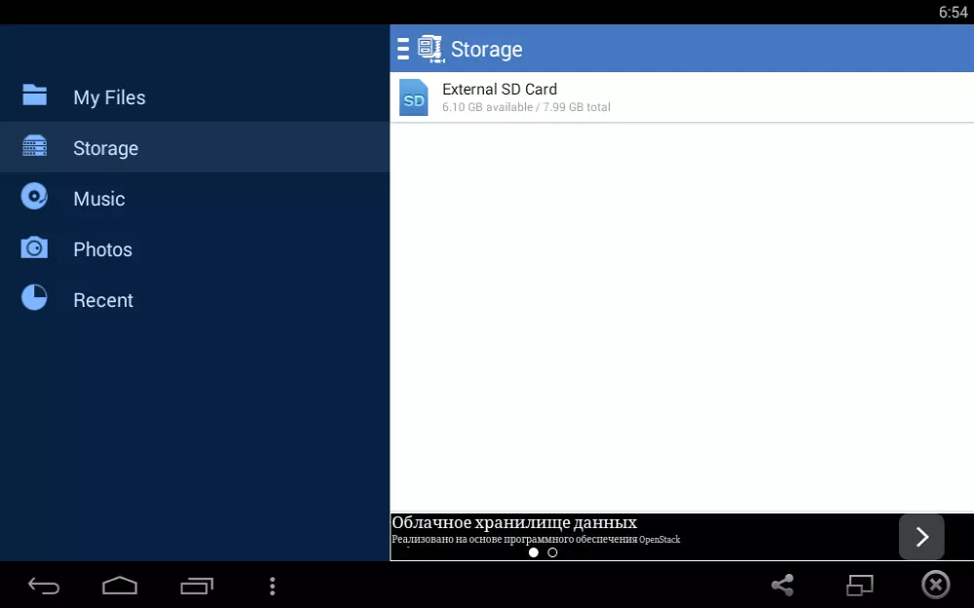Image resolution: width=974 pixels, height=608 pixels.
Task: Open the three-dot overflow menu
Action: 272,586
